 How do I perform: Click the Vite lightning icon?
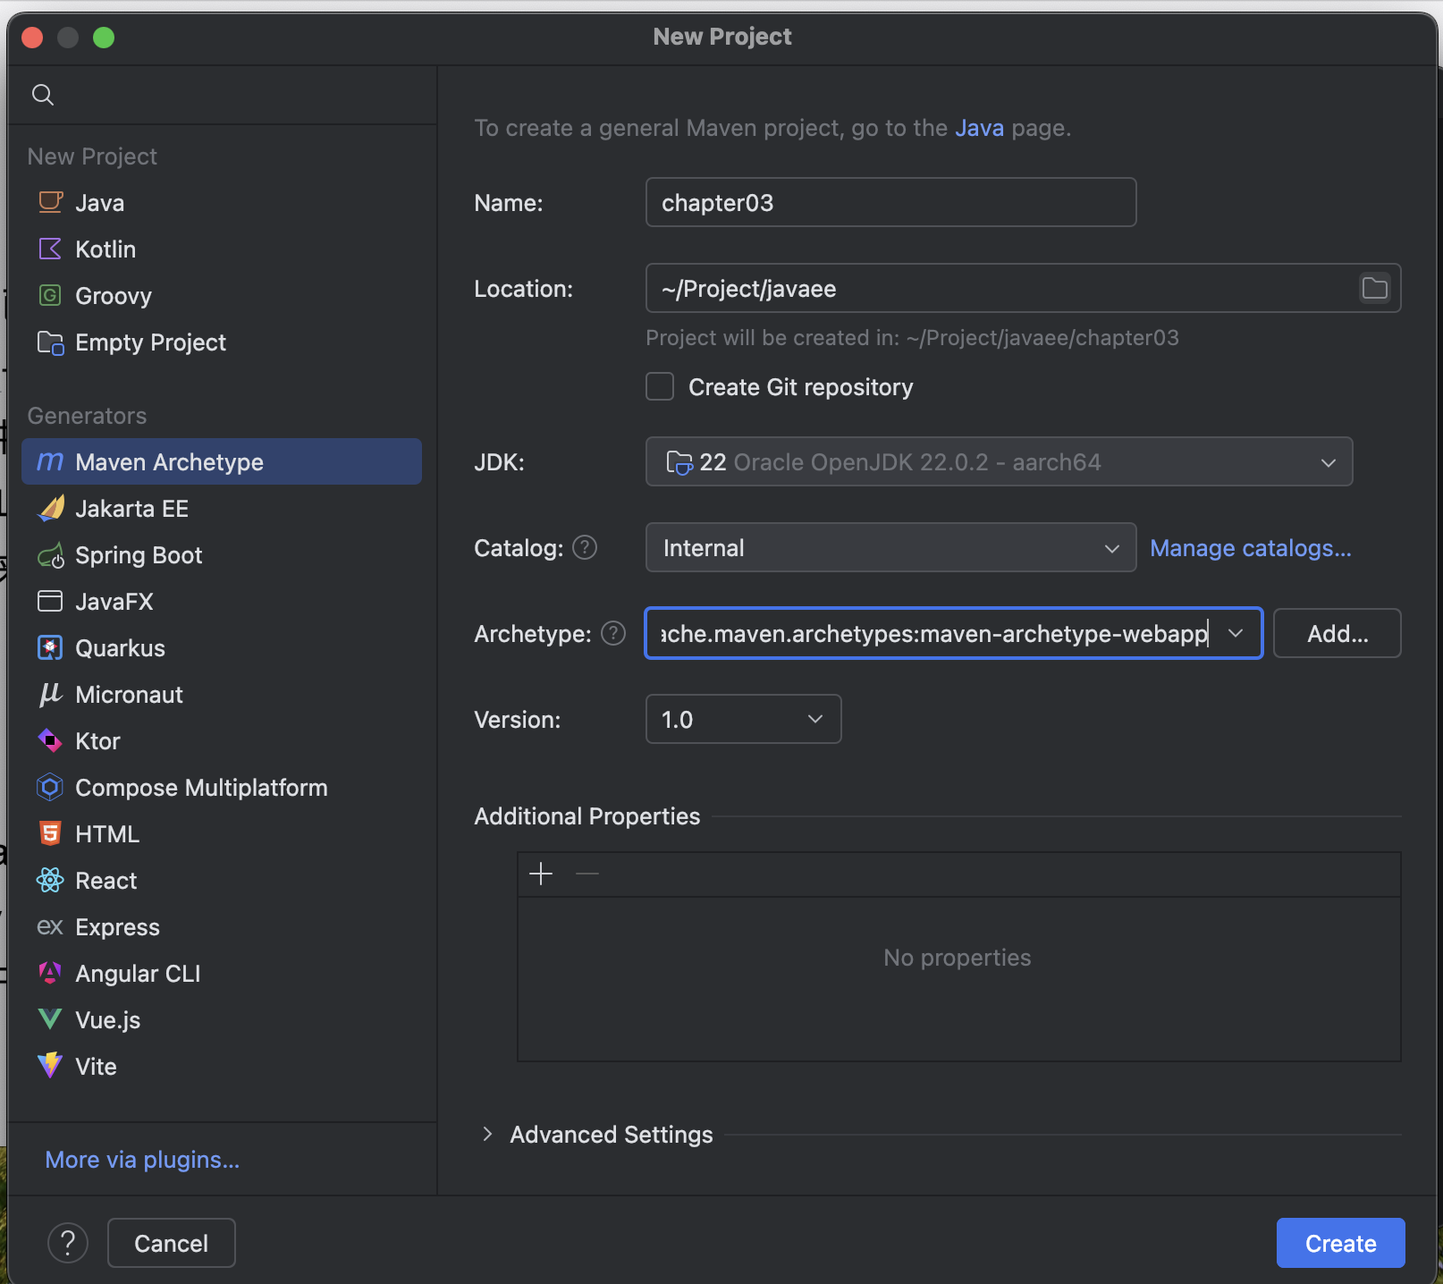point(50,1066)
